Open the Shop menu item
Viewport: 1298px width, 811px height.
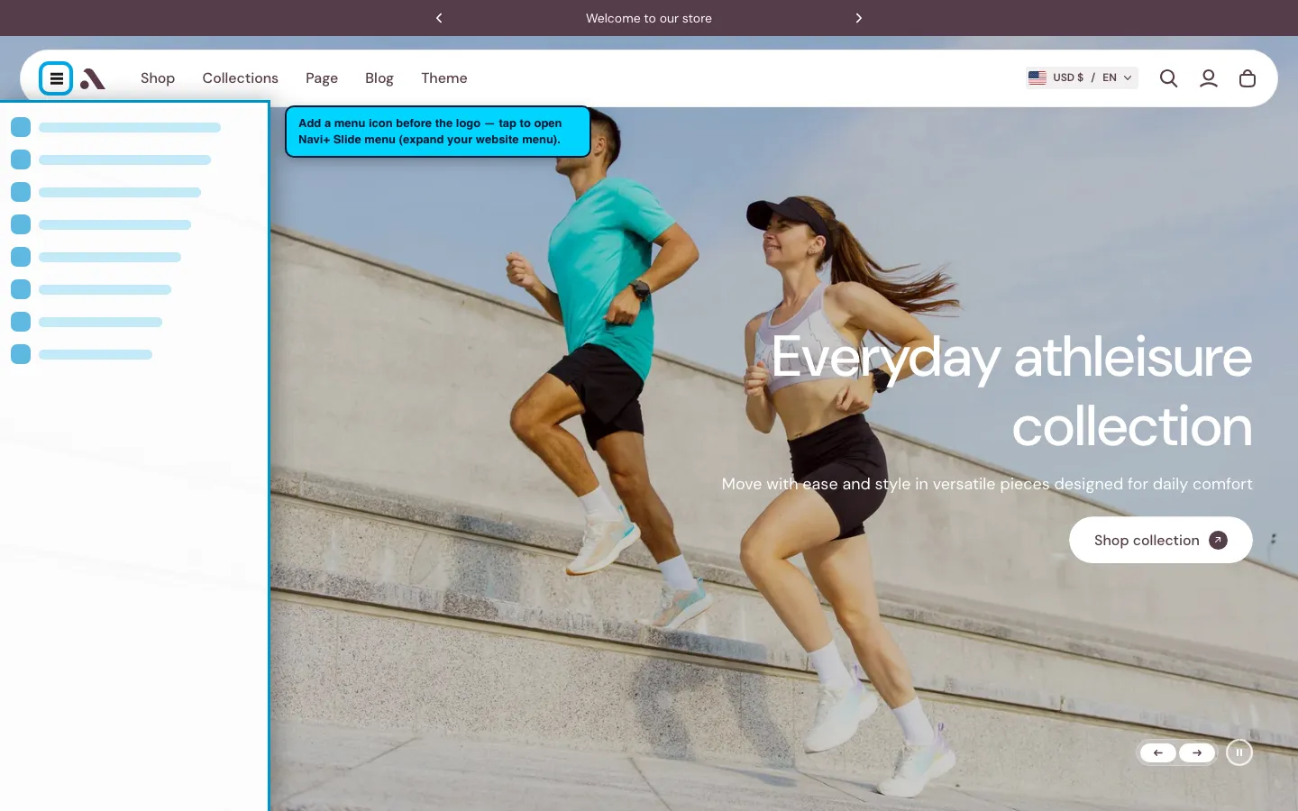pos(158,78)
